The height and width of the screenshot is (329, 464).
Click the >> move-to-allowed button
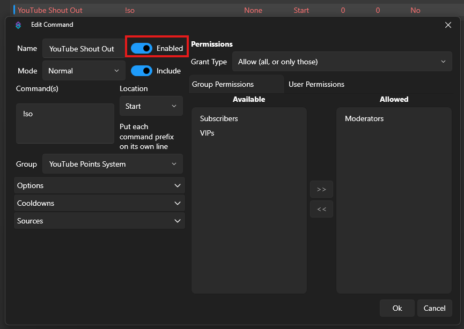321,189
